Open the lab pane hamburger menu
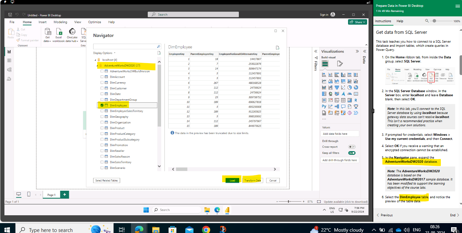This screenshot has height=233, width=462. (458, 6)
